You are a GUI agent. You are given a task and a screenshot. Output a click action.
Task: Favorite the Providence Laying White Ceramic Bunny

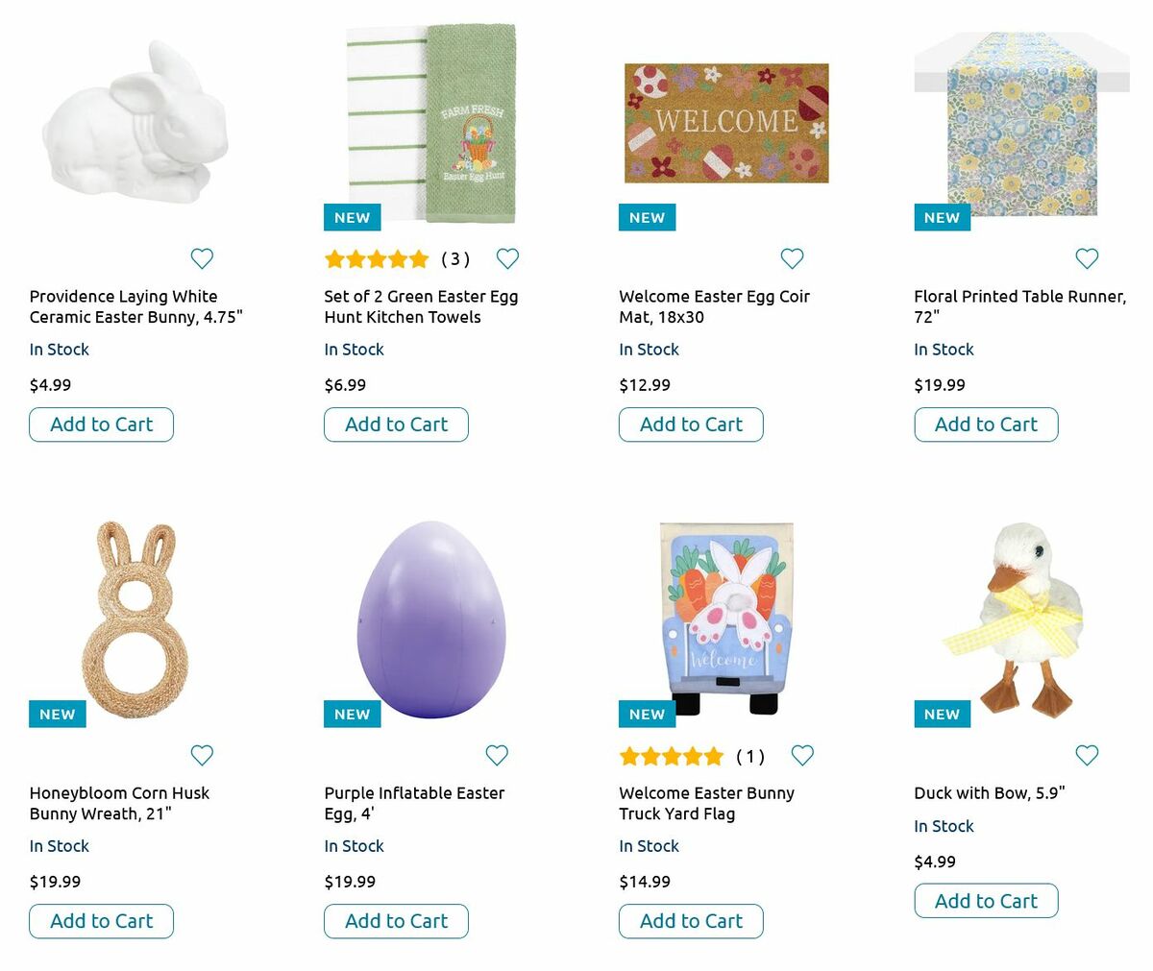[x=202, y=258]
